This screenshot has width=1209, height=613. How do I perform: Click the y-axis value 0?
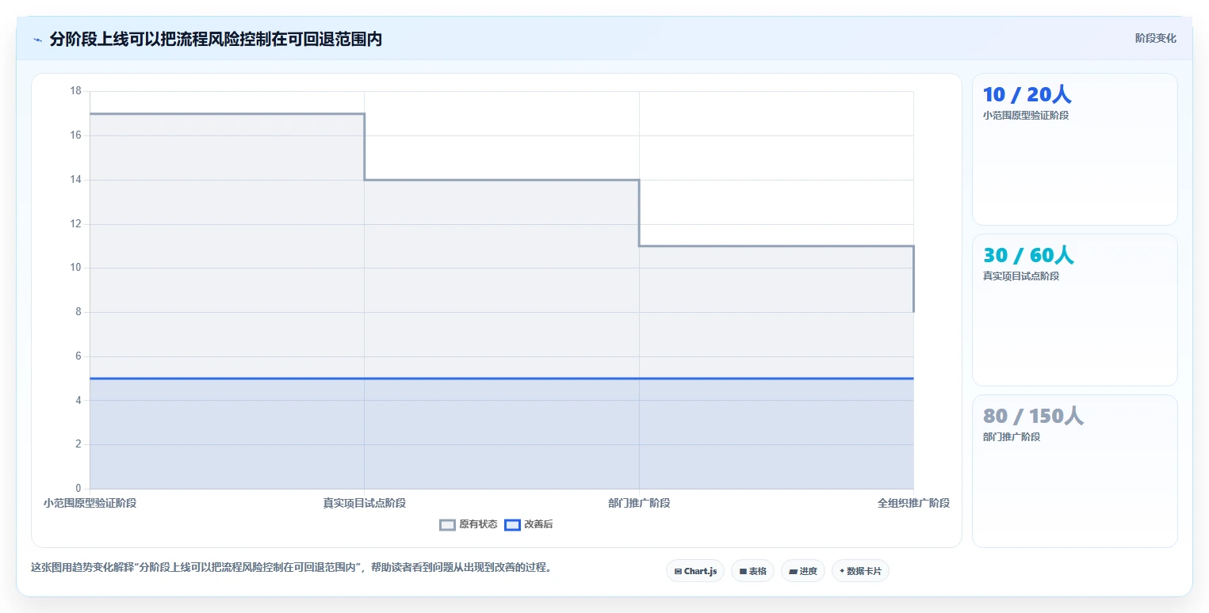[78, 489]
